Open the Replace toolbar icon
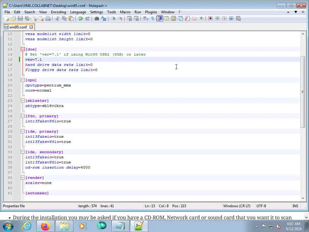This screenshot has width=309, height=232. tap(104, 18)
